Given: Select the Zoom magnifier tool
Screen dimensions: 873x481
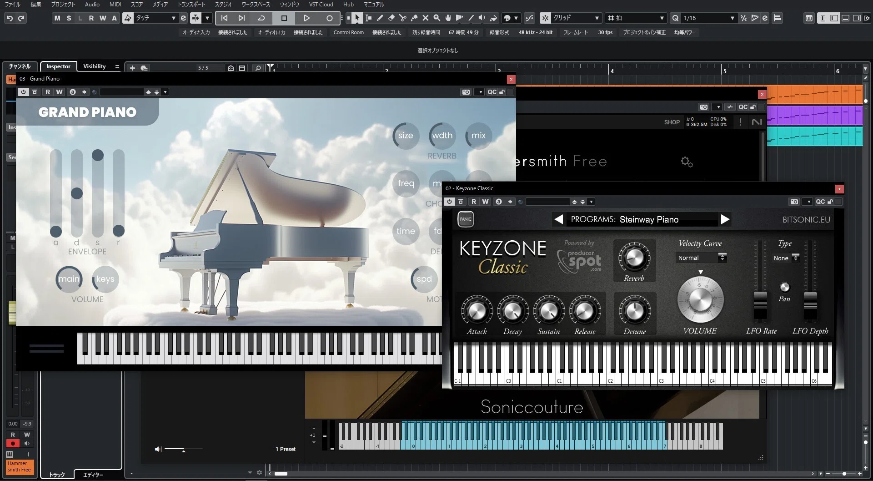Looking at the screenshot, I should pyautogui.click(x=436, y=18).
